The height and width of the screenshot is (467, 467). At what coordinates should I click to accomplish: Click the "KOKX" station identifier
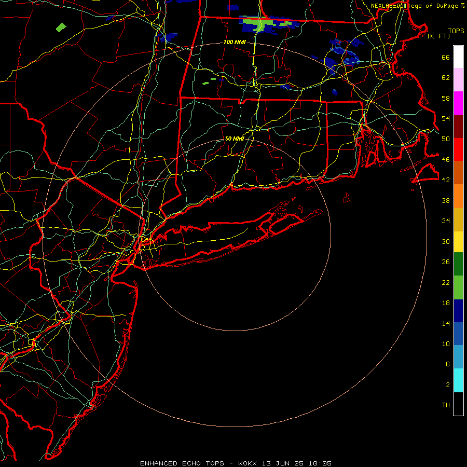point(247,463)
